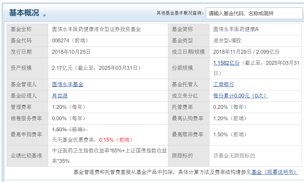Open the 圆信永丰基金 manager link
This screenshot has height=182, width=304.
67,84
